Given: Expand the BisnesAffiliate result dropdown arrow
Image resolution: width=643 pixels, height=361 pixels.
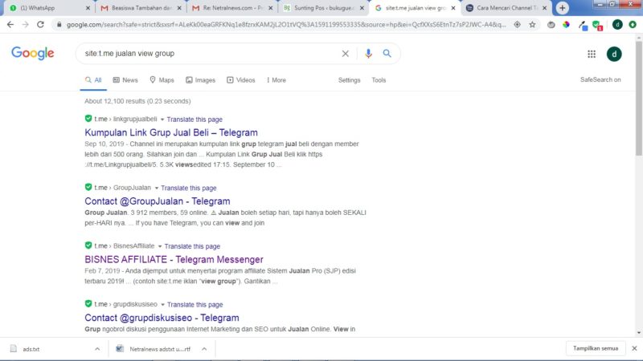Looking at the screenshot, I should tap(160, 246).
